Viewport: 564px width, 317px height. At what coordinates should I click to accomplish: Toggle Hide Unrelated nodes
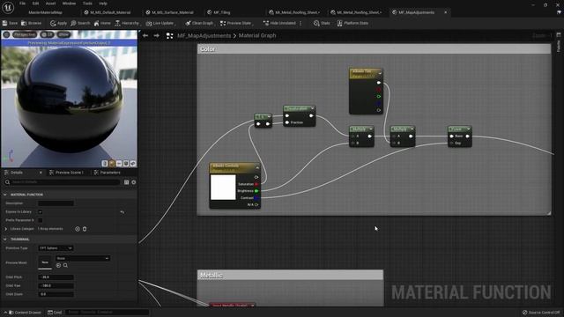(x=279, y=23)
